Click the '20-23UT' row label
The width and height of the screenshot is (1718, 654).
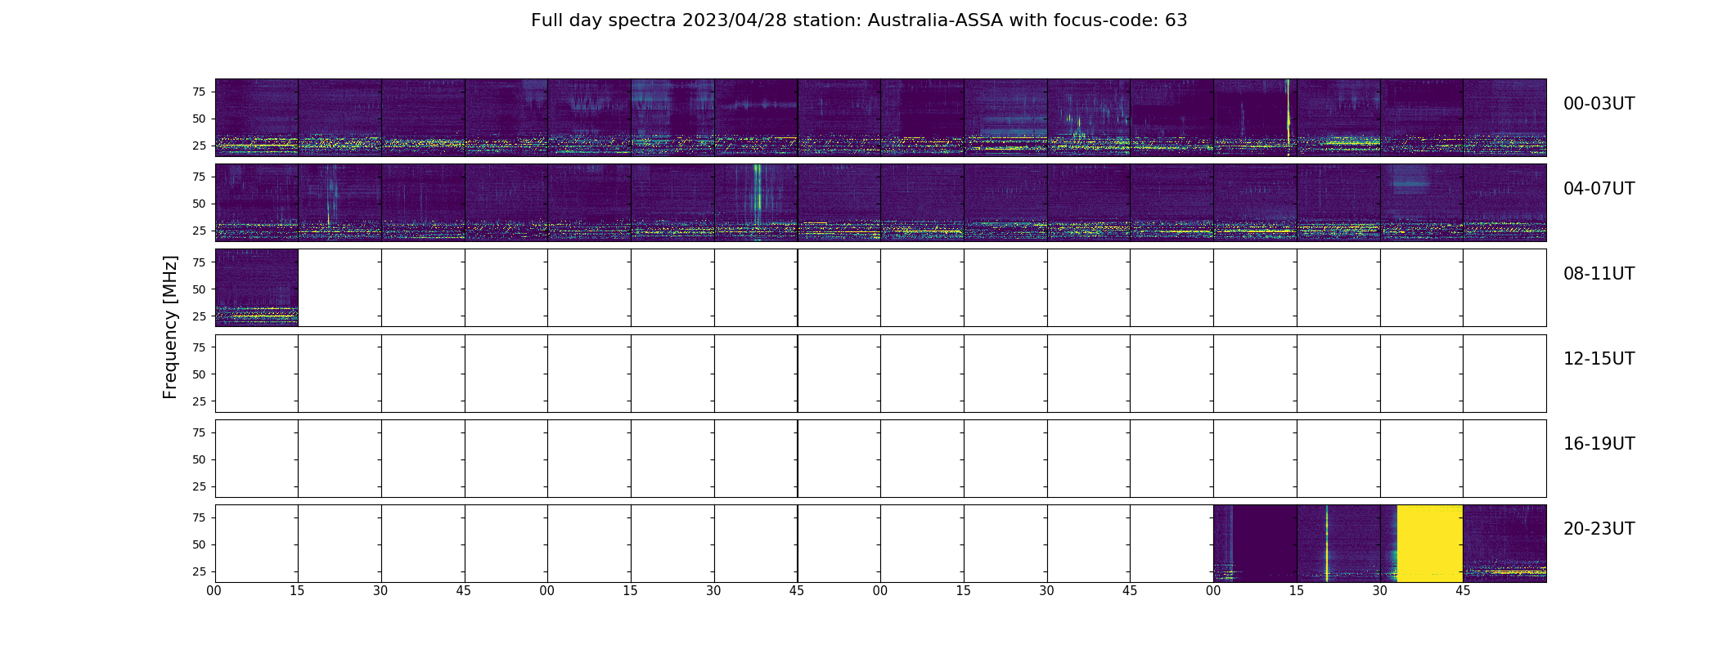point(1599,529)
